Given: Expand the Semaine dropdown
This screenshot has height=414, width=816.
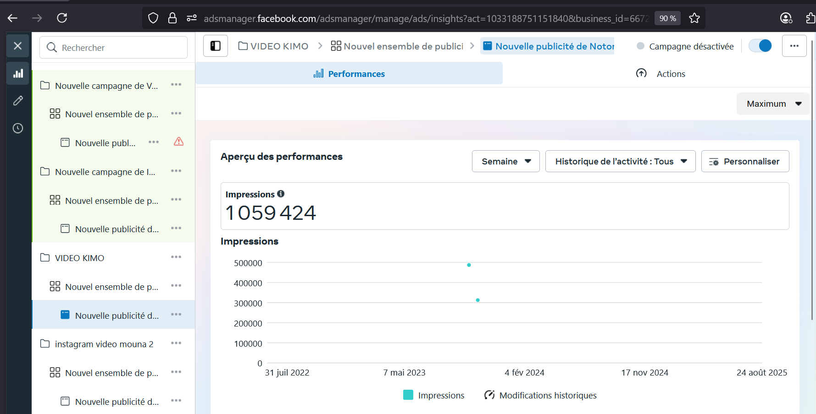Looking at the screenshot, I should point(505,161).
